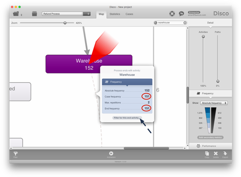Click the 425% zoom value
Viewport: 241px width, 177px height.
coord(79,23)
